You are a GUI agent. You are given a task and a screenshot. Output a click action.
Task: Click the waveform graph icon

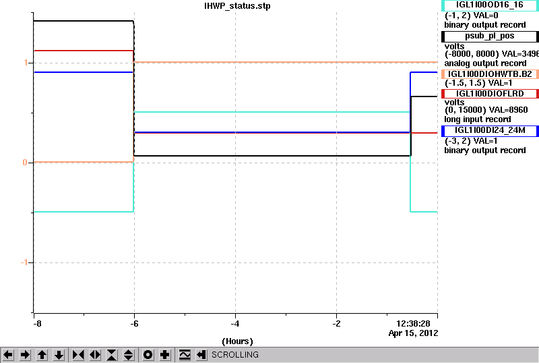[x=185, y=355]
